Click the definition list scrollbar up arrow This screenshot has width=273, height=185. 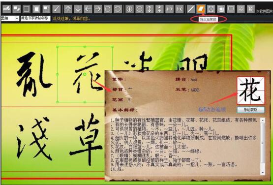(263, 121)
